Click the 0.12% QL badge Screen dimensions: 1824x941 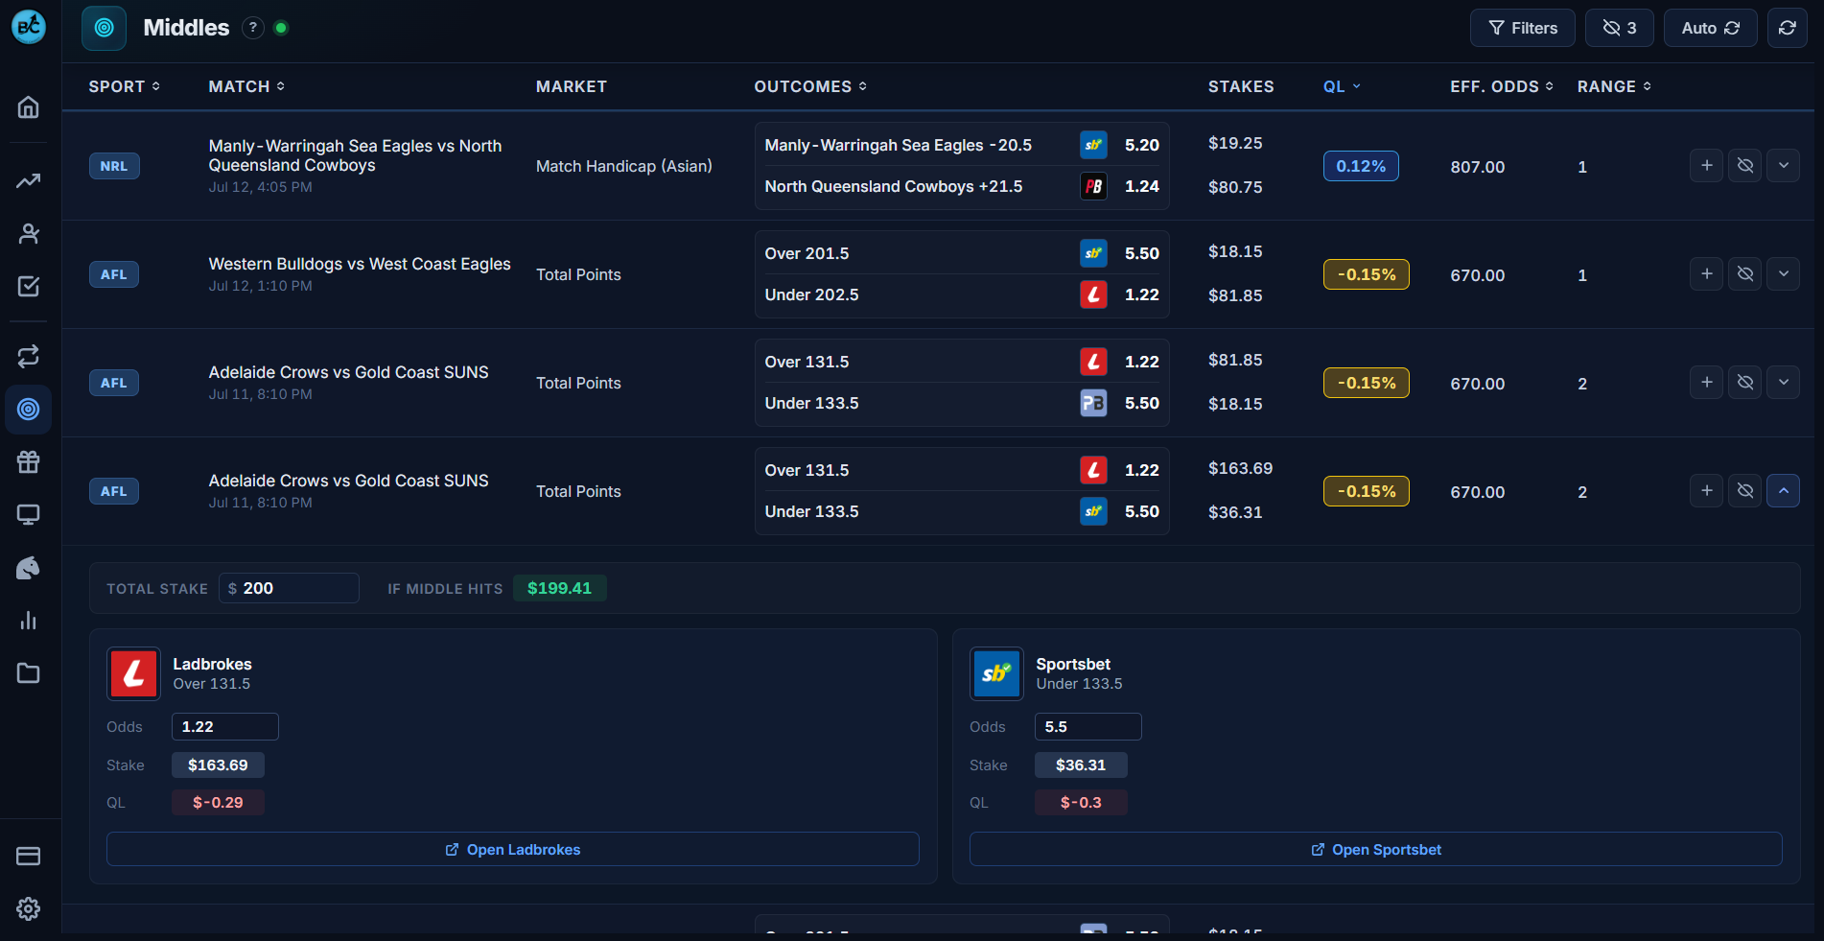click(1361, 166)
